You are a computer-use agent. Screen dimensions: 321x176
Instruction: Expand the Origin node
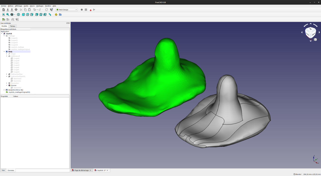[7, 54]
